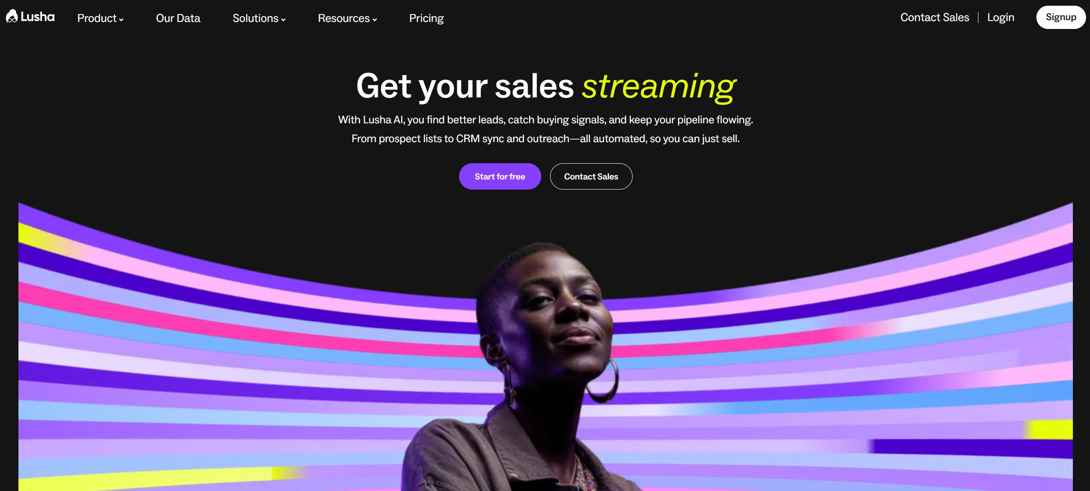
Task: Click the hoop earring in the hero image
Action: 602,381
